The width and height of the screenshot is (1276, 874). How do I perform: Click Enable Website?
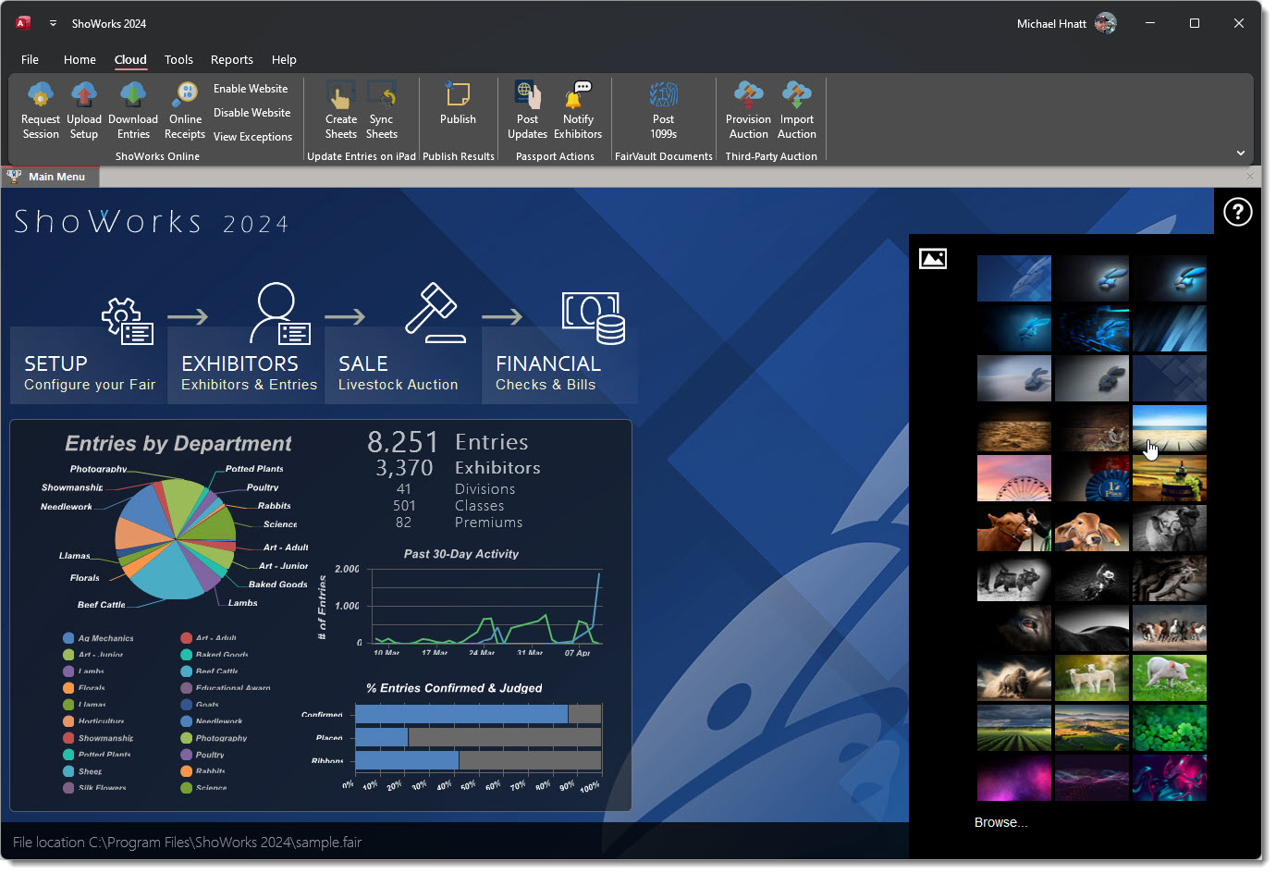(251, 89)
